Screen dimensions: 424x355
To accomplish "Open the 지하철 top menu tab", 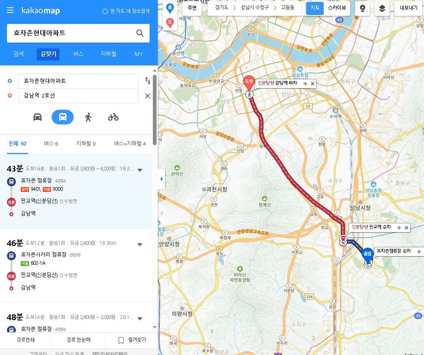I will pos(109,54).
